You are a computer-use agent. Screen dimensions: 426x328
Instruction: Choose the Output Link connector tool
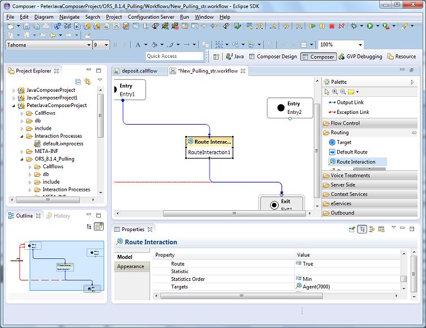(350, 103)
